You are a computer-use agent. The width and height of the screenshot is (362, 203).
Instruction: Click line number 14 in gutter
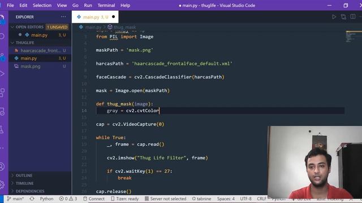point(84,111)
